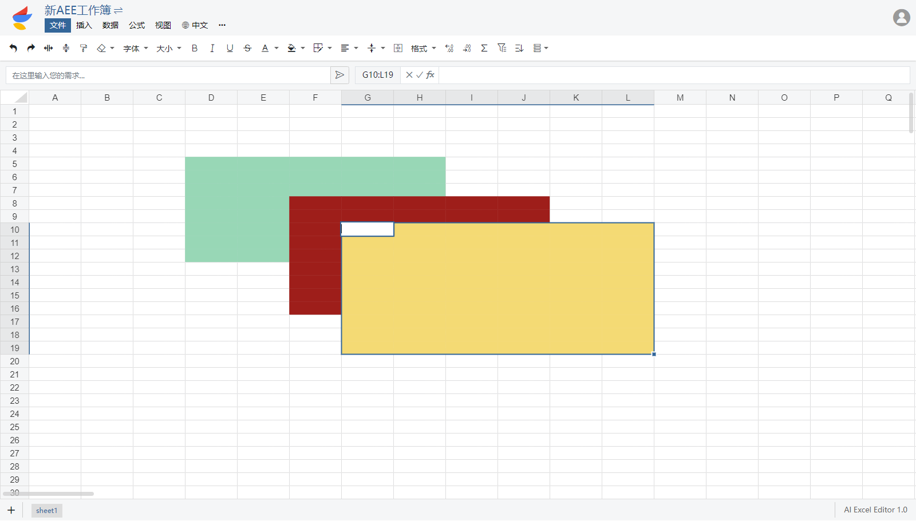Click the merge cells icon

pos(398,49)
